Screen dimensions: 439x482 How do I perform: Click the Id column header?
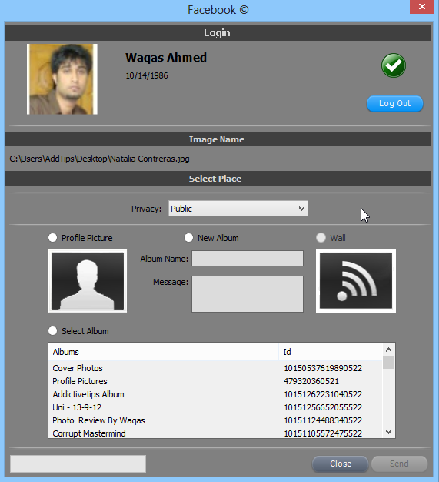(331, 352)
